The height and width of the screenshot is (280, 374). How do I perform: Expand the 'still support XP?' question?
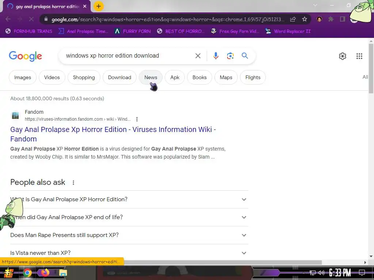(129, 235)
